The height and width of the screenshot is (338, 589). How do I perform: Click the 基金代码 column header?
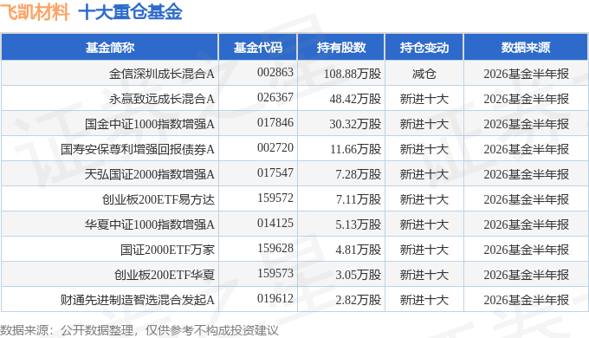pyautogui.click(x=258, y=48)
